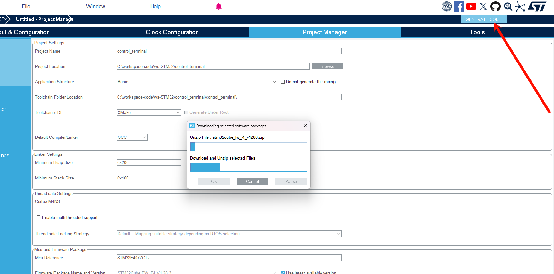The image size is (554, 274).
Task: Click Pause in download dialog
Action: tap(291, 181)
